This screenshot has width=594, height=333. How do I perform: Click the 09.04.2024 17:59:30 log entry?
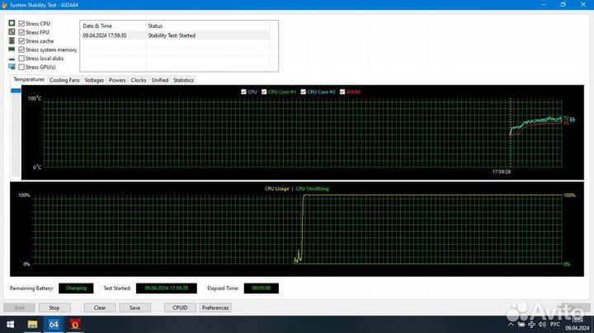(105, 35)
